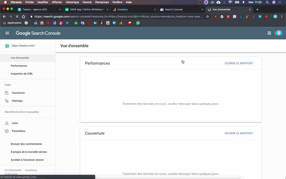Open the Google account avatar in Search Console
The image size is (286, 179).
click(278, 33)
